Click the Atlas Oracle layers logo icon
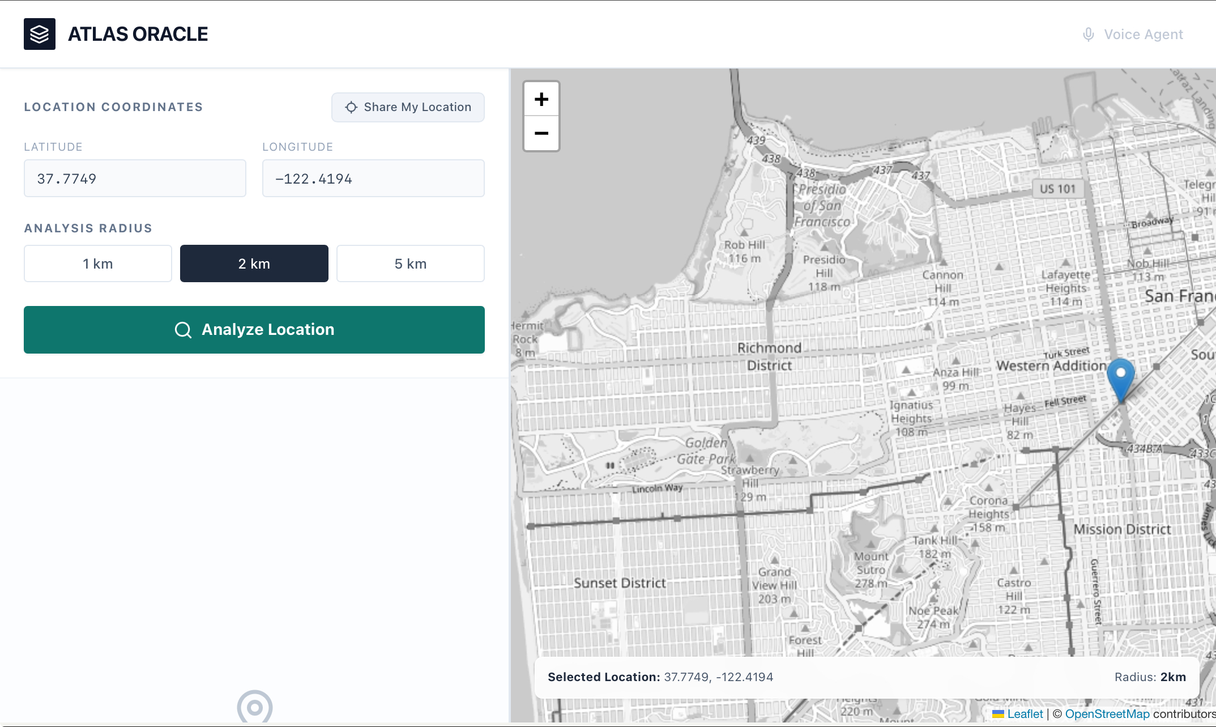 (40, 34)
